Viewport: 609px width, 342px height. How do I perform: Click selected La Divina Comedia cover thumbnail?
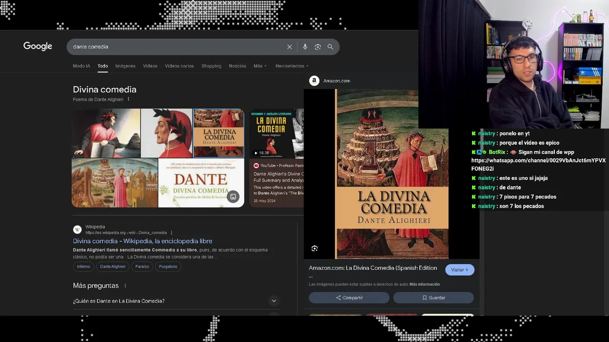[218, 133]
